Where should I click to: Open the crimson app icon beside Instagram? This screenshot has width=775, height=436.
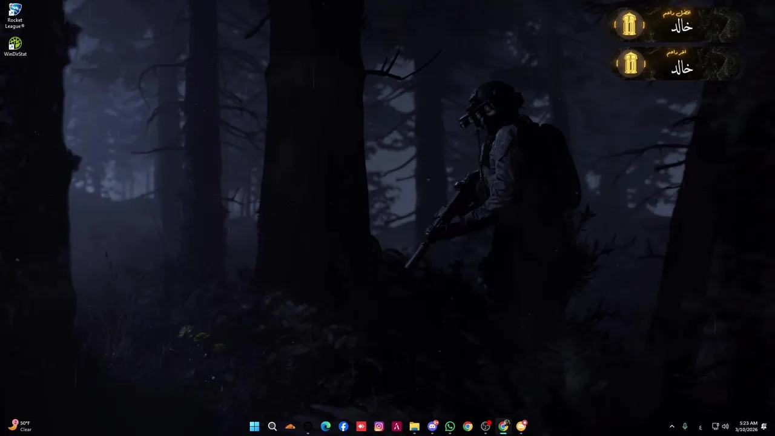click(397, 426)
